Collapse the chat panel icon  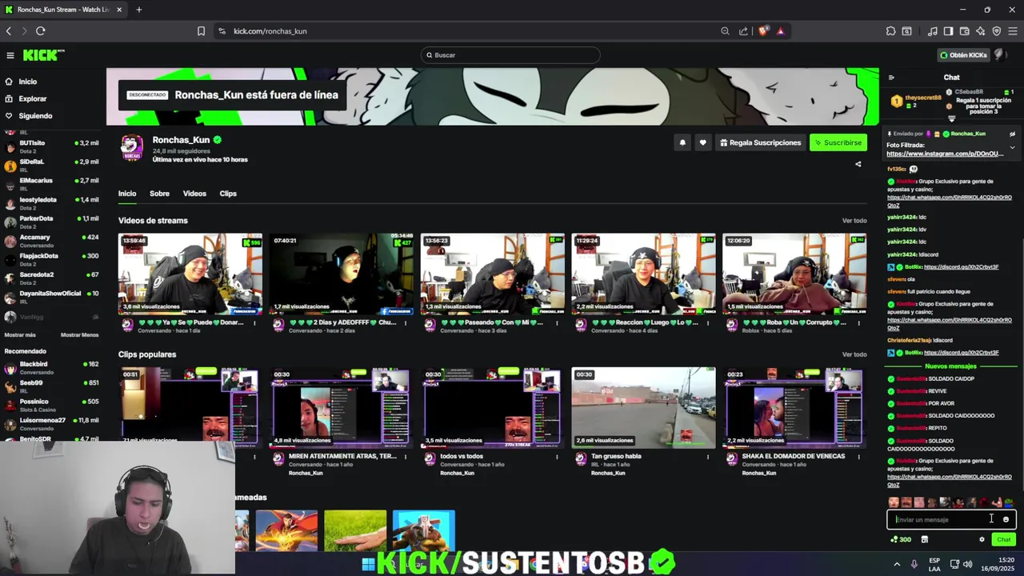click(891, 78)
